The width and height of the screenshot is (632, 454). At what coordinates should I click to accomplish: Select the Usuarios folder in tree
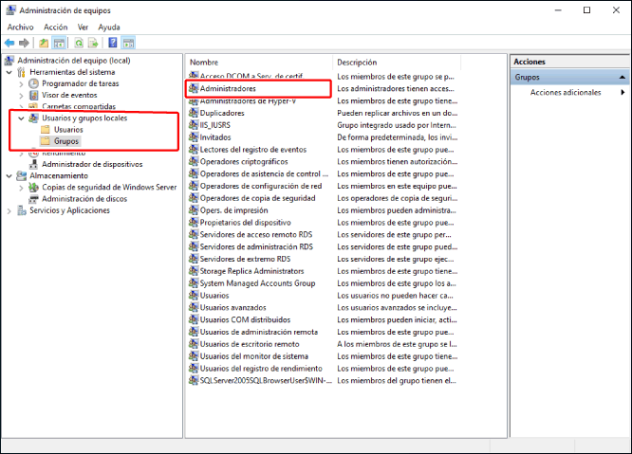pos(68,130)
